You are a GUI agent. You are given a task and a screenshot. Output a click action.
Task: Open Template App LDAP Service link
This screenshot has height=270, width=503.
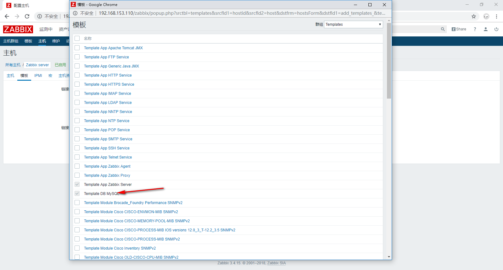pos(108,103)
